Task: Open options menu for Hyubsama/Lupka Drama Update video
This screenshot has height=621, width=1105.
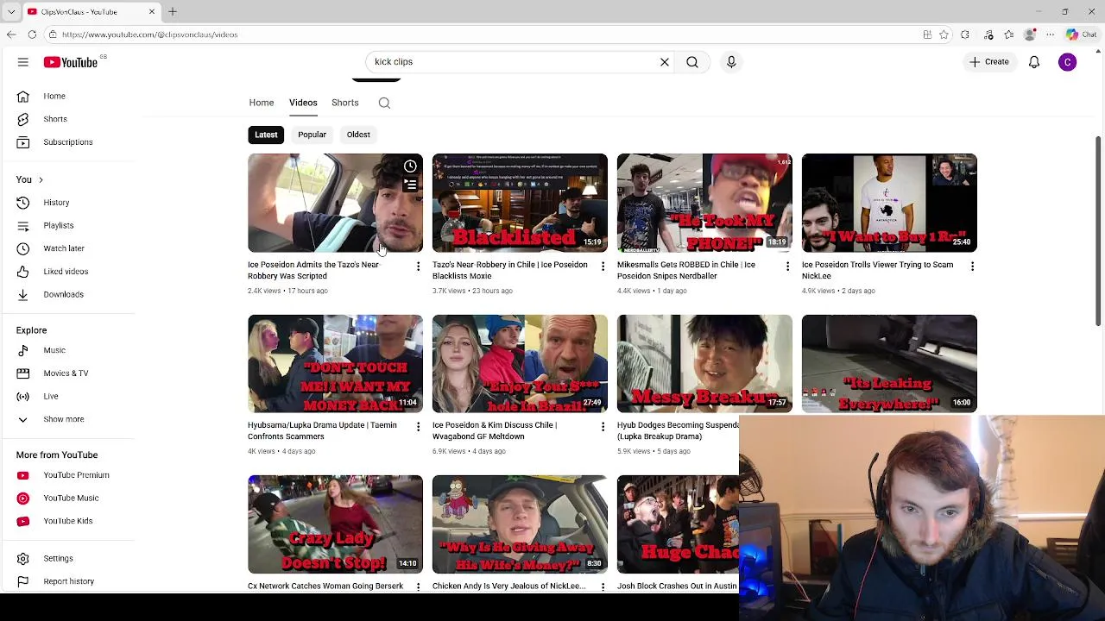Action: point(418,427)
